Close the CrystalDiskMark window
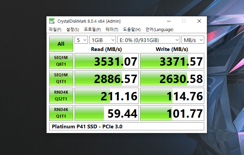Image resolution: width=244 pixels, height=155 pixels. pos(199,21)
